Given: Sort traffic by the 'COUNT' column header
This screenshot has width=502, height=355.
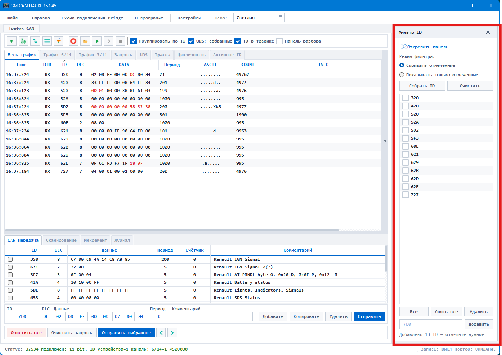Looking at the screenshot, I should [248, 65].
